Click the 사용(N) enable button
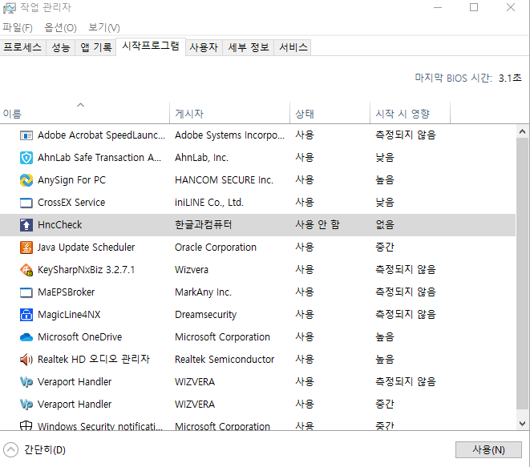The image size is (530, 467). (488, 450)
